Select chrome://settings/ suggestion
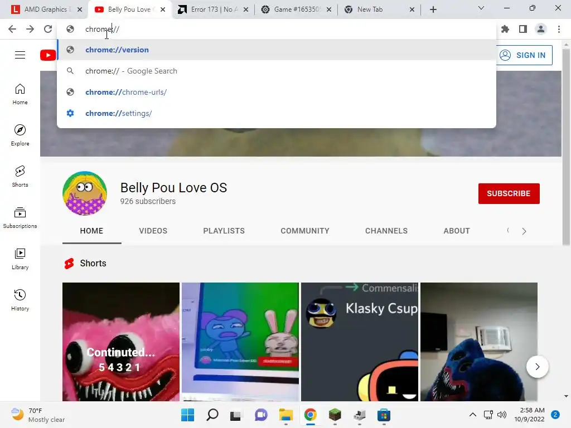Image resolution: width=571 pixels, height=428 pixels. (x=277, y=113)
